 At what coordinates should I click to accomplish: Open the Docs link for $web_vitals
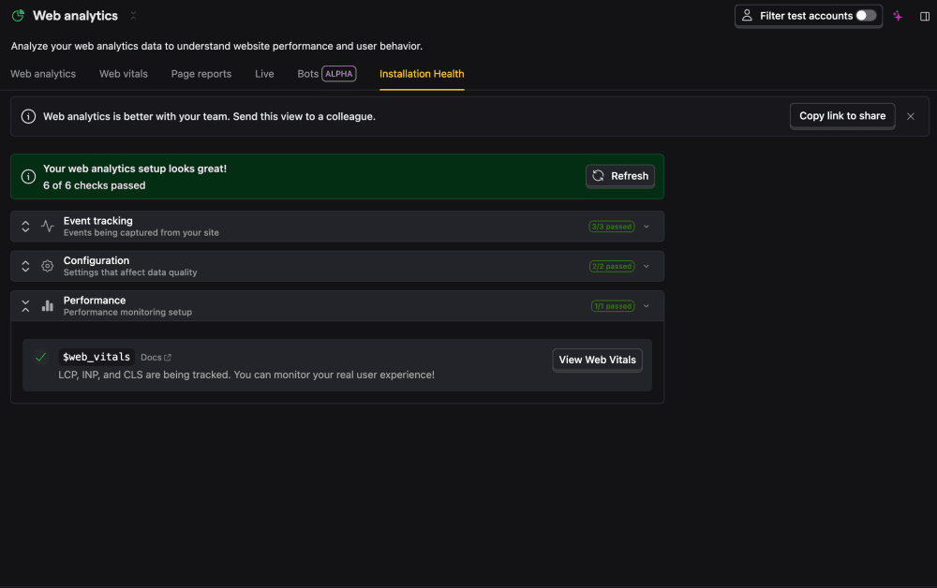tap(156, 357)
